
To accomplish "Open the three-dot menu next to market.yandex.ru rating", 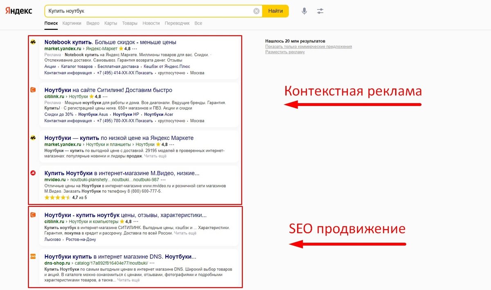I will click(134, 49).
